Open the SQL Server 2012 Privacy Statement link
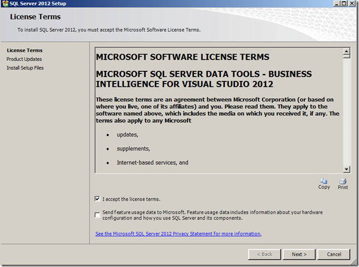359x267 pixels. pyautogui.click(x=178, y=234)
